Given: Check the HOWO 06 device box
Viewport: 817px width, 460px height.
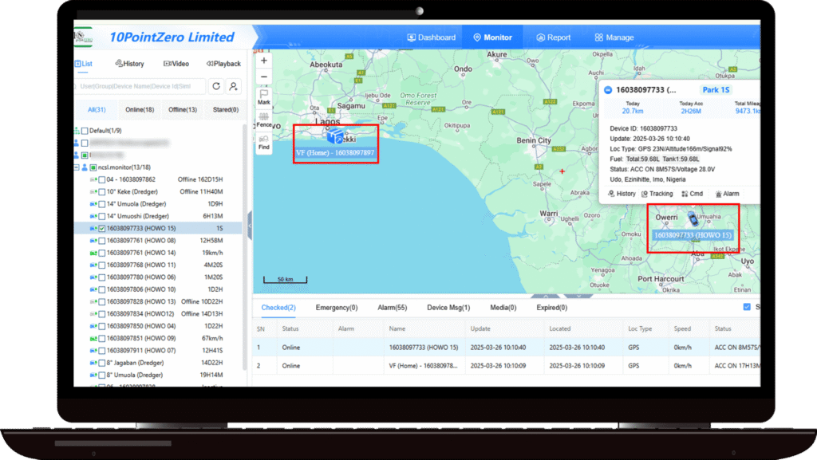Looking at the screenshot, I should [102, 277].
